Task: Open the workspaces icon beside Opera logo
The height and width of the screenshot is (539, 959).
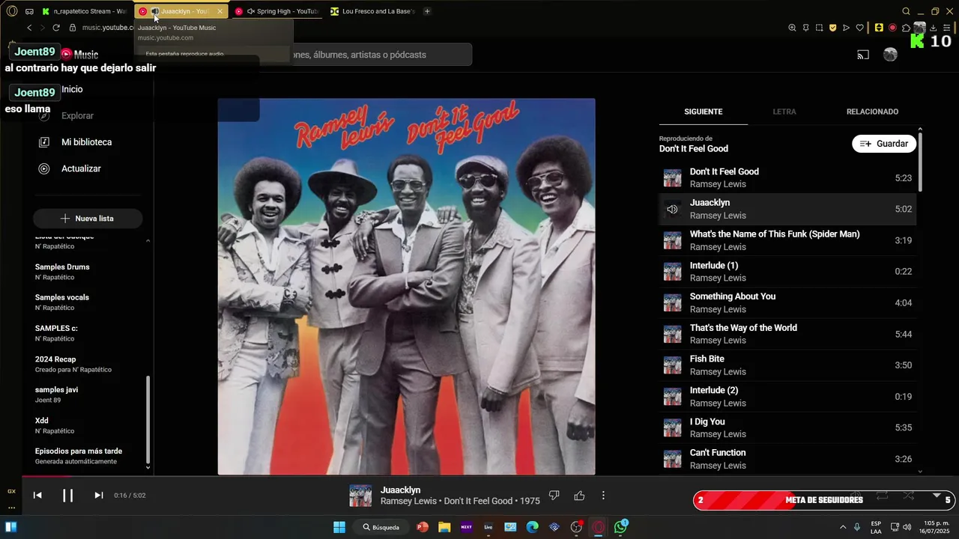Action: 29,11
